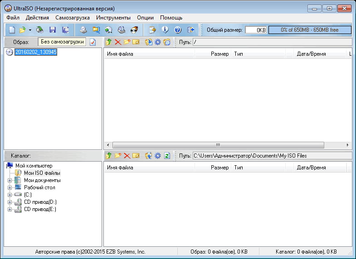Click the New image icon in main toolbar
The image size is (356, 259).
coord(12,30)
